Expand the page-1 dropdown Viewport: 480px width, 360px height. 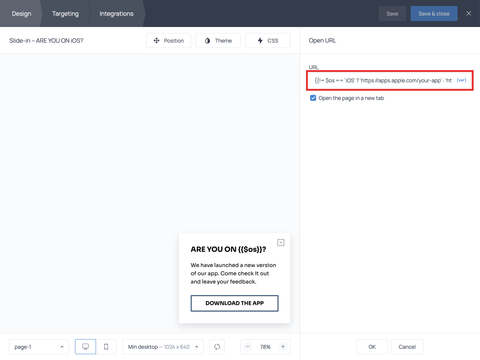coord(39,347)
